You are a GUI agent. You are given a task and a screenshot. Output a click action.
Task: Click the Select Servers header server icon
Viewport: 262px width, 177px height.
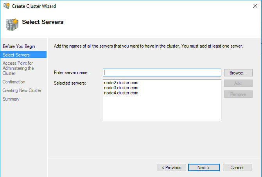[x=12, y=25]
